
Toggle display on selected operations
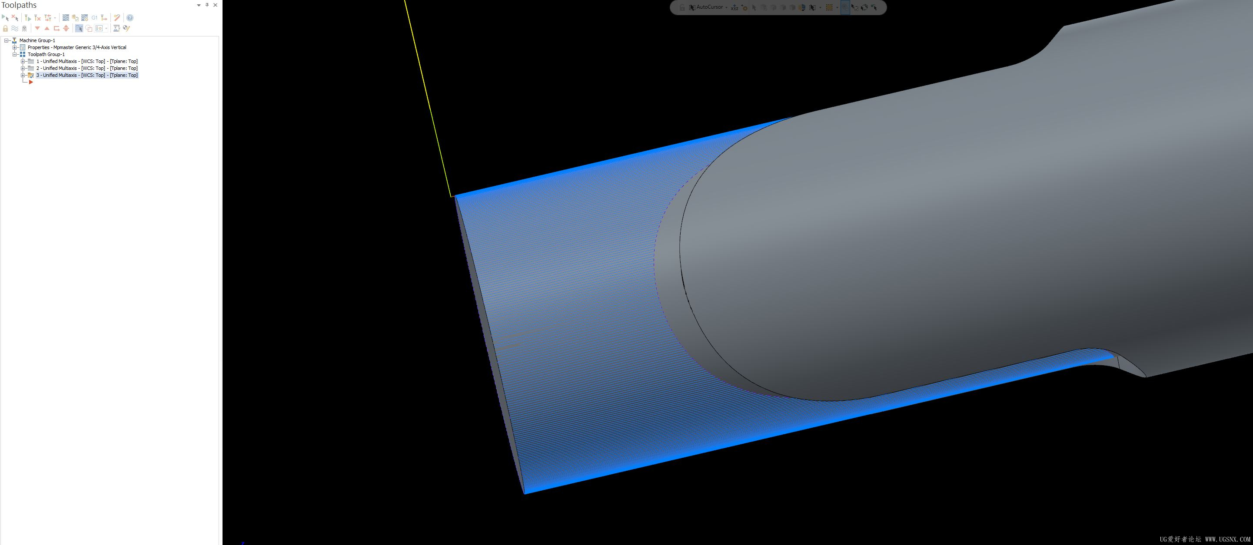(x=15, y=28)
